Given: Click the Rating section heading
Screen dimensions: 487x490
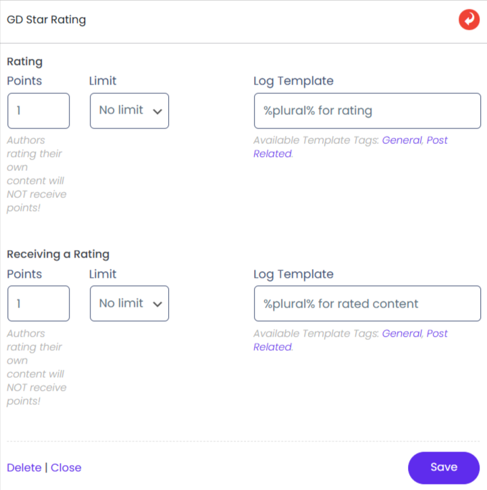Looking at the screenshot, I should 24,62.
